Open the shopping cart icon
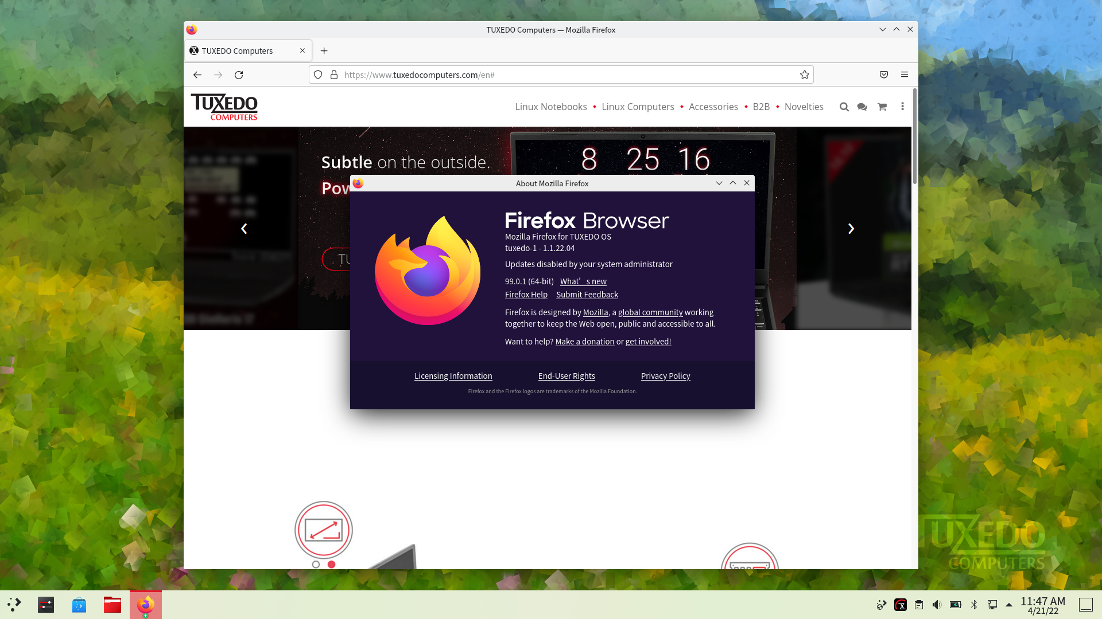The image size is (1102, 619). (x=882, y=107)
